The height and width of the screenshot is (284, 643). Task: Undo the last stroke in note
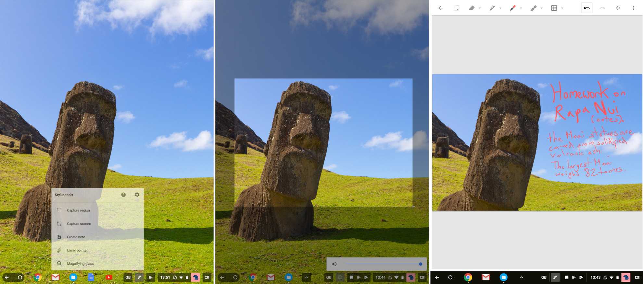click(587, 8)
